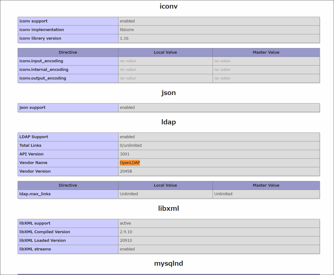Click the Local Value header in ldap table
This screenshot has width=334, height=275.
coord(165,185)
